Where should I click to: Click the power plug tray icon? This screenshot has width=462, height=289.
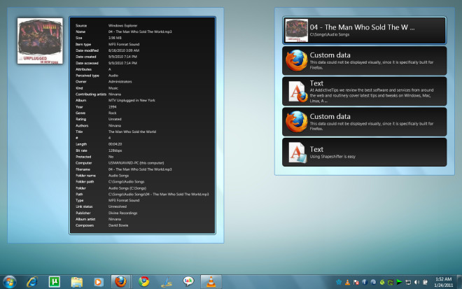425,282
